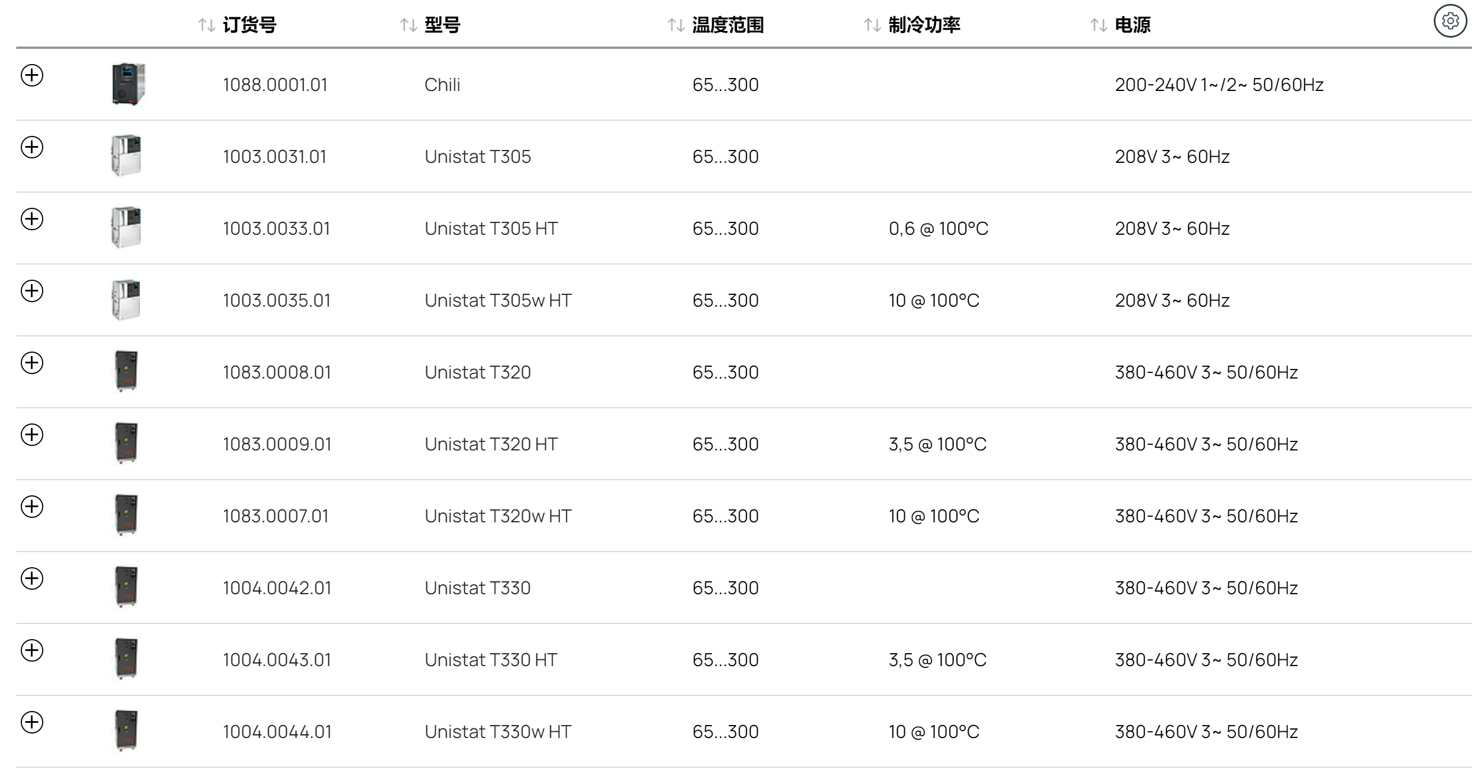Open the Unistat T330w HT product image

click(126, 731)
